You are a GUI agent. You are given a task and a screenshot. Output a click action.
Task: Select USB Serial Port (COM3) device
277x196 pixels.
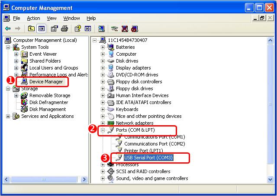coord(148,158)
